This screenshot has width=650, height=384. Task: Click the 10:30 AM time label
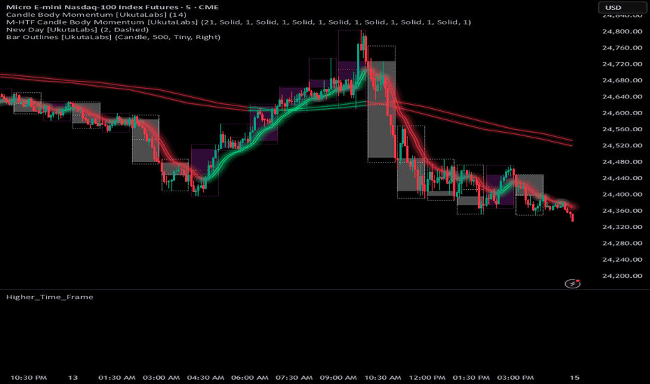click(x=383, y=377)
